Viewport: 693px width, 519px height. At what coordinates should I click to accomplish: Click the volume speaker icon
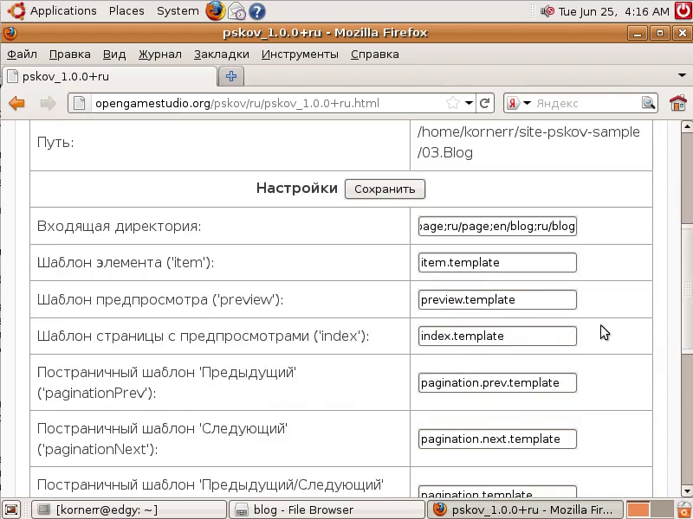[547, 11]
